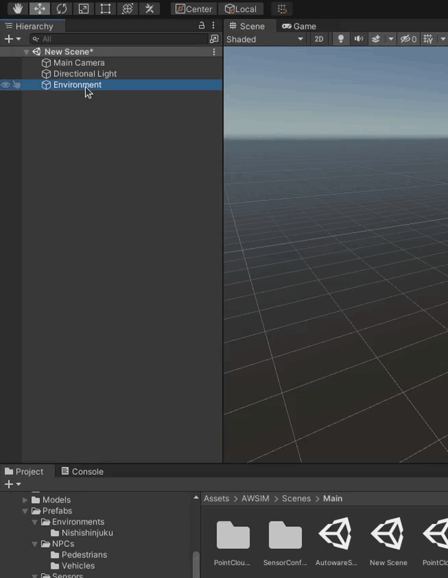The image size is (448, 578).
Task: Select the Move tool
Action: point(40,9)
